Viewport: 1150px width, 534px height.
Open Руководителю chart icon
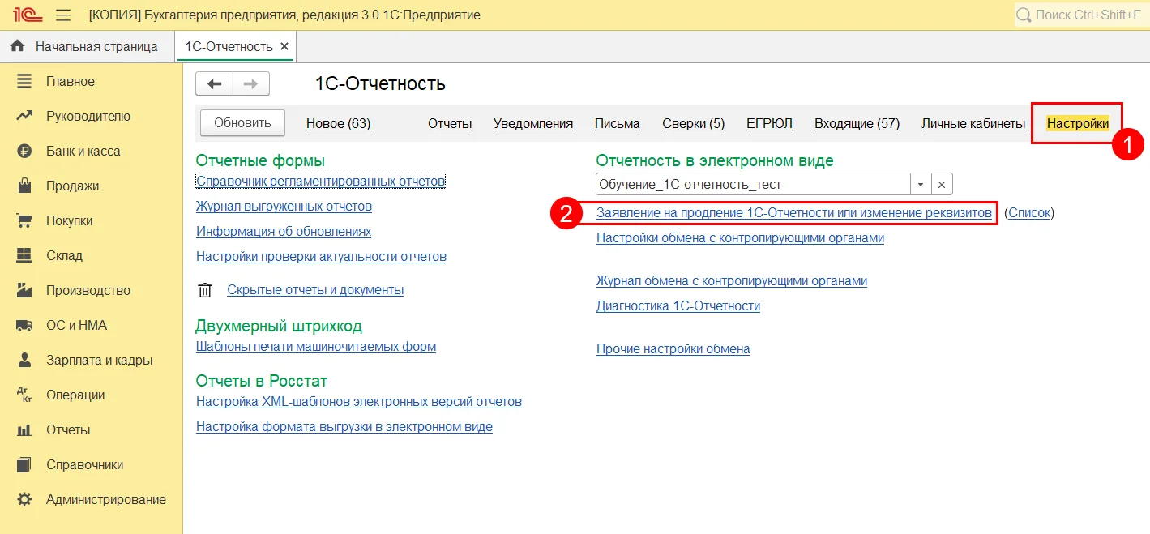click(x=24, y=116)
